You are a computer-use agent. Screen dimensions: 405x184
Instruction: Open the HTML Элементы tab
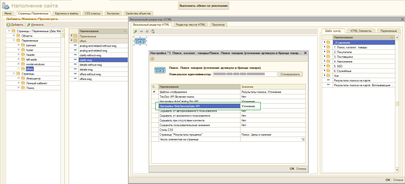click(361, 31)
